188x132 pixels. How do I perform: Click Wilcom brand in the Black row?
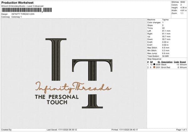tap(183, 64)
